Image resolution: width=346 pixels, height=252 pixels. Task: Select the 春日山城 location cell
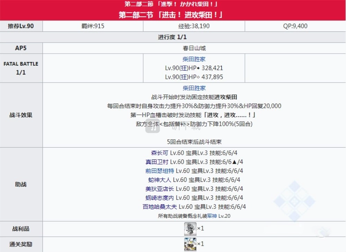click(x=194, y=48)
